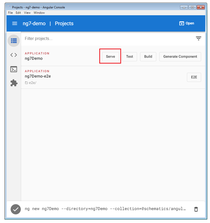The height and width of the screenshot is (223, 210).
Task: Close the Angular Console window
Action: [201, 7]
